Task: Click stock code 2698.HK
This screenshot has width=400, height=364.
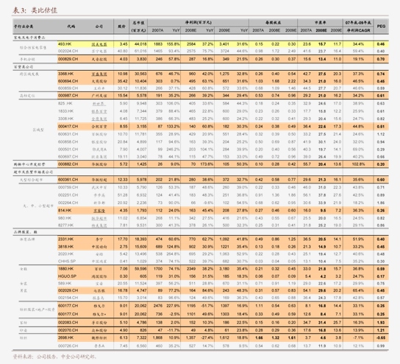Action: point(66,337)
